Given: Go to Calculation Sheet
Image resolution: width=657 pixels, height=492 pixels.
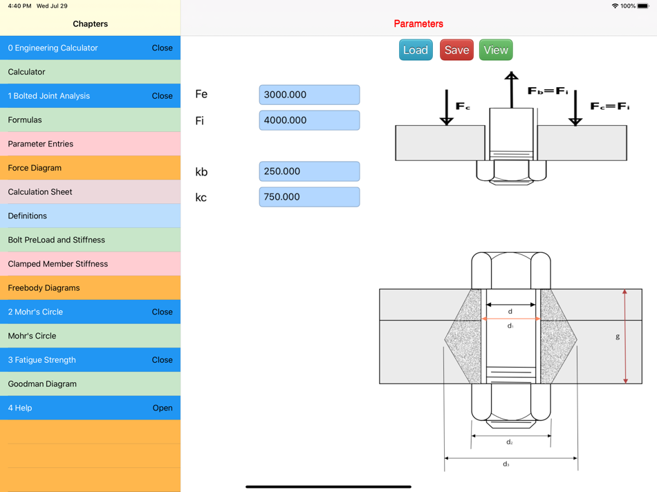Looking at the screenshot, I should point(90,192).
